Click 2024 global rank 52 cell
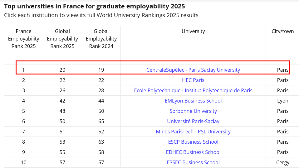Image resolution: width=299 pixels, height=168 pixels. pos(101,132)
